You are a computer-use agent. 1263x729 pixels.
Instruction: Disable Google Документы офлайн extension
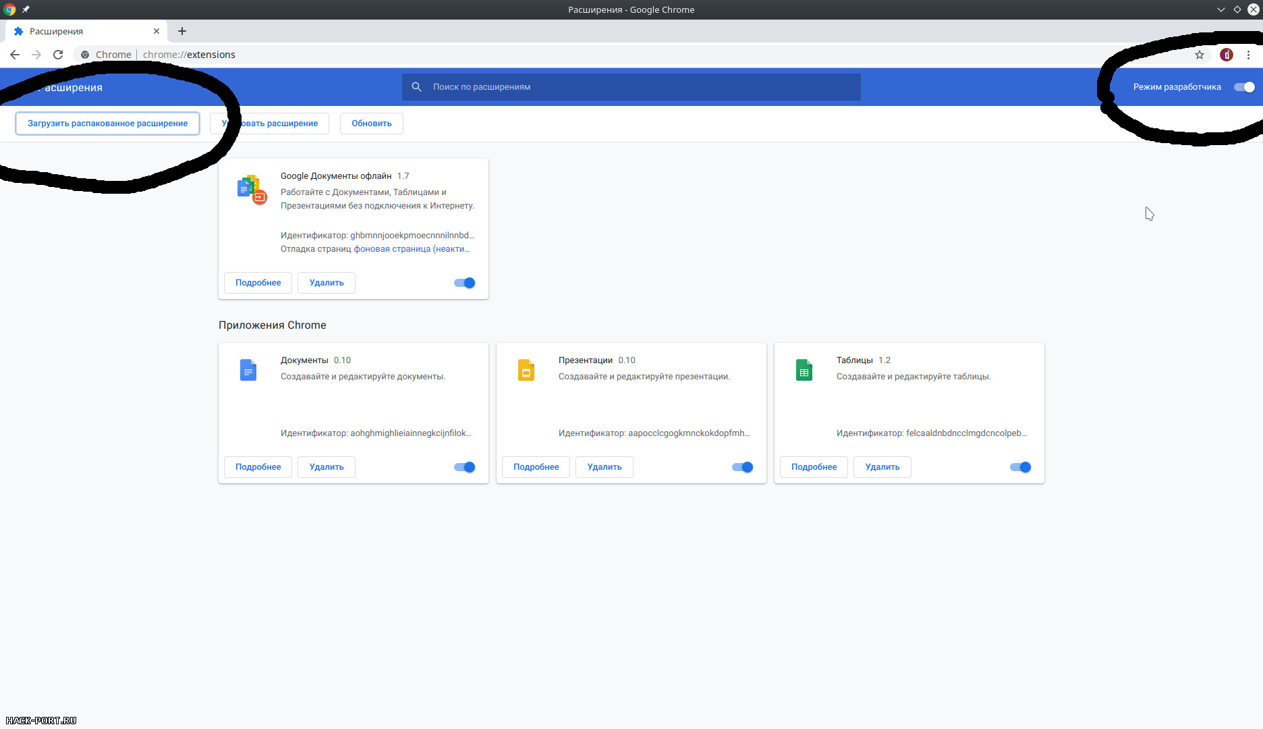[x=465, y=283]
